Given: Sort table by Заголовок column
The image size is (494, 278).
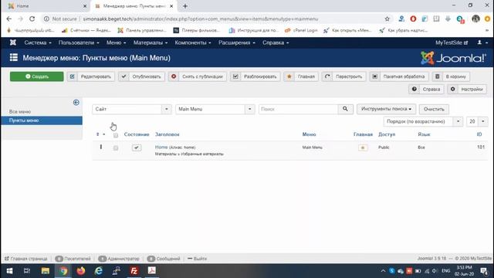Looking at the screenshot, I should point(167,134).
